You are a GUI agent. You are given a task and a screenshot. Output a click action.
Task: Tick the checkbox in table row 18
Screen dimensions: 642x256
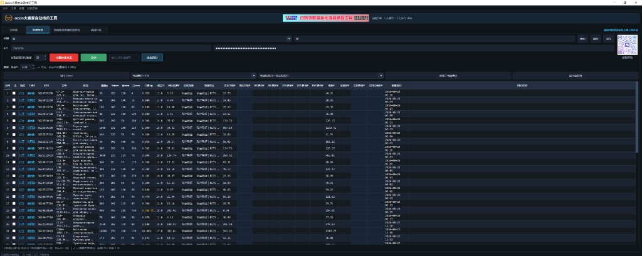14,210
